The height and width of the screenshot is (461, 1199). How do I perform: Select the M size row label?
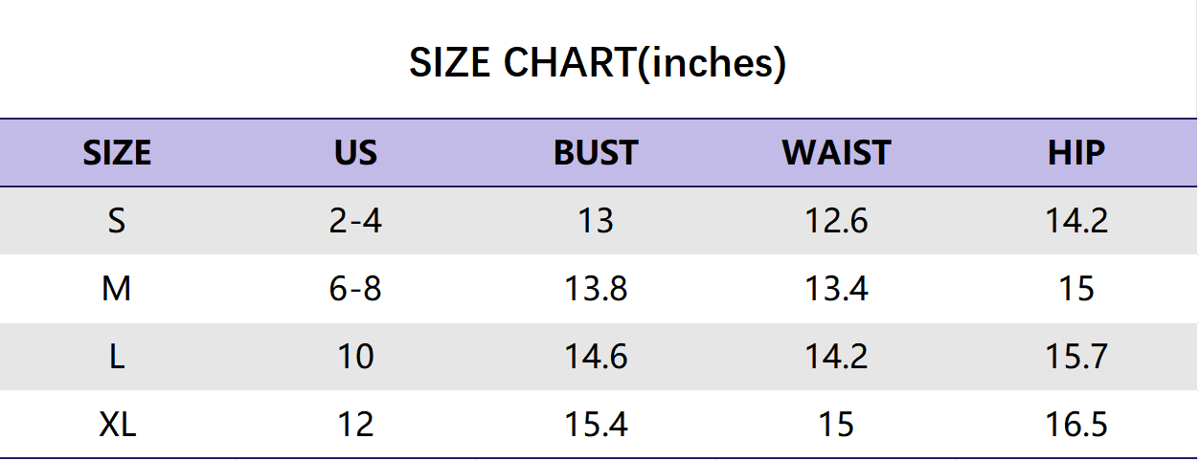pyautogui.click(x=117, y=289)
